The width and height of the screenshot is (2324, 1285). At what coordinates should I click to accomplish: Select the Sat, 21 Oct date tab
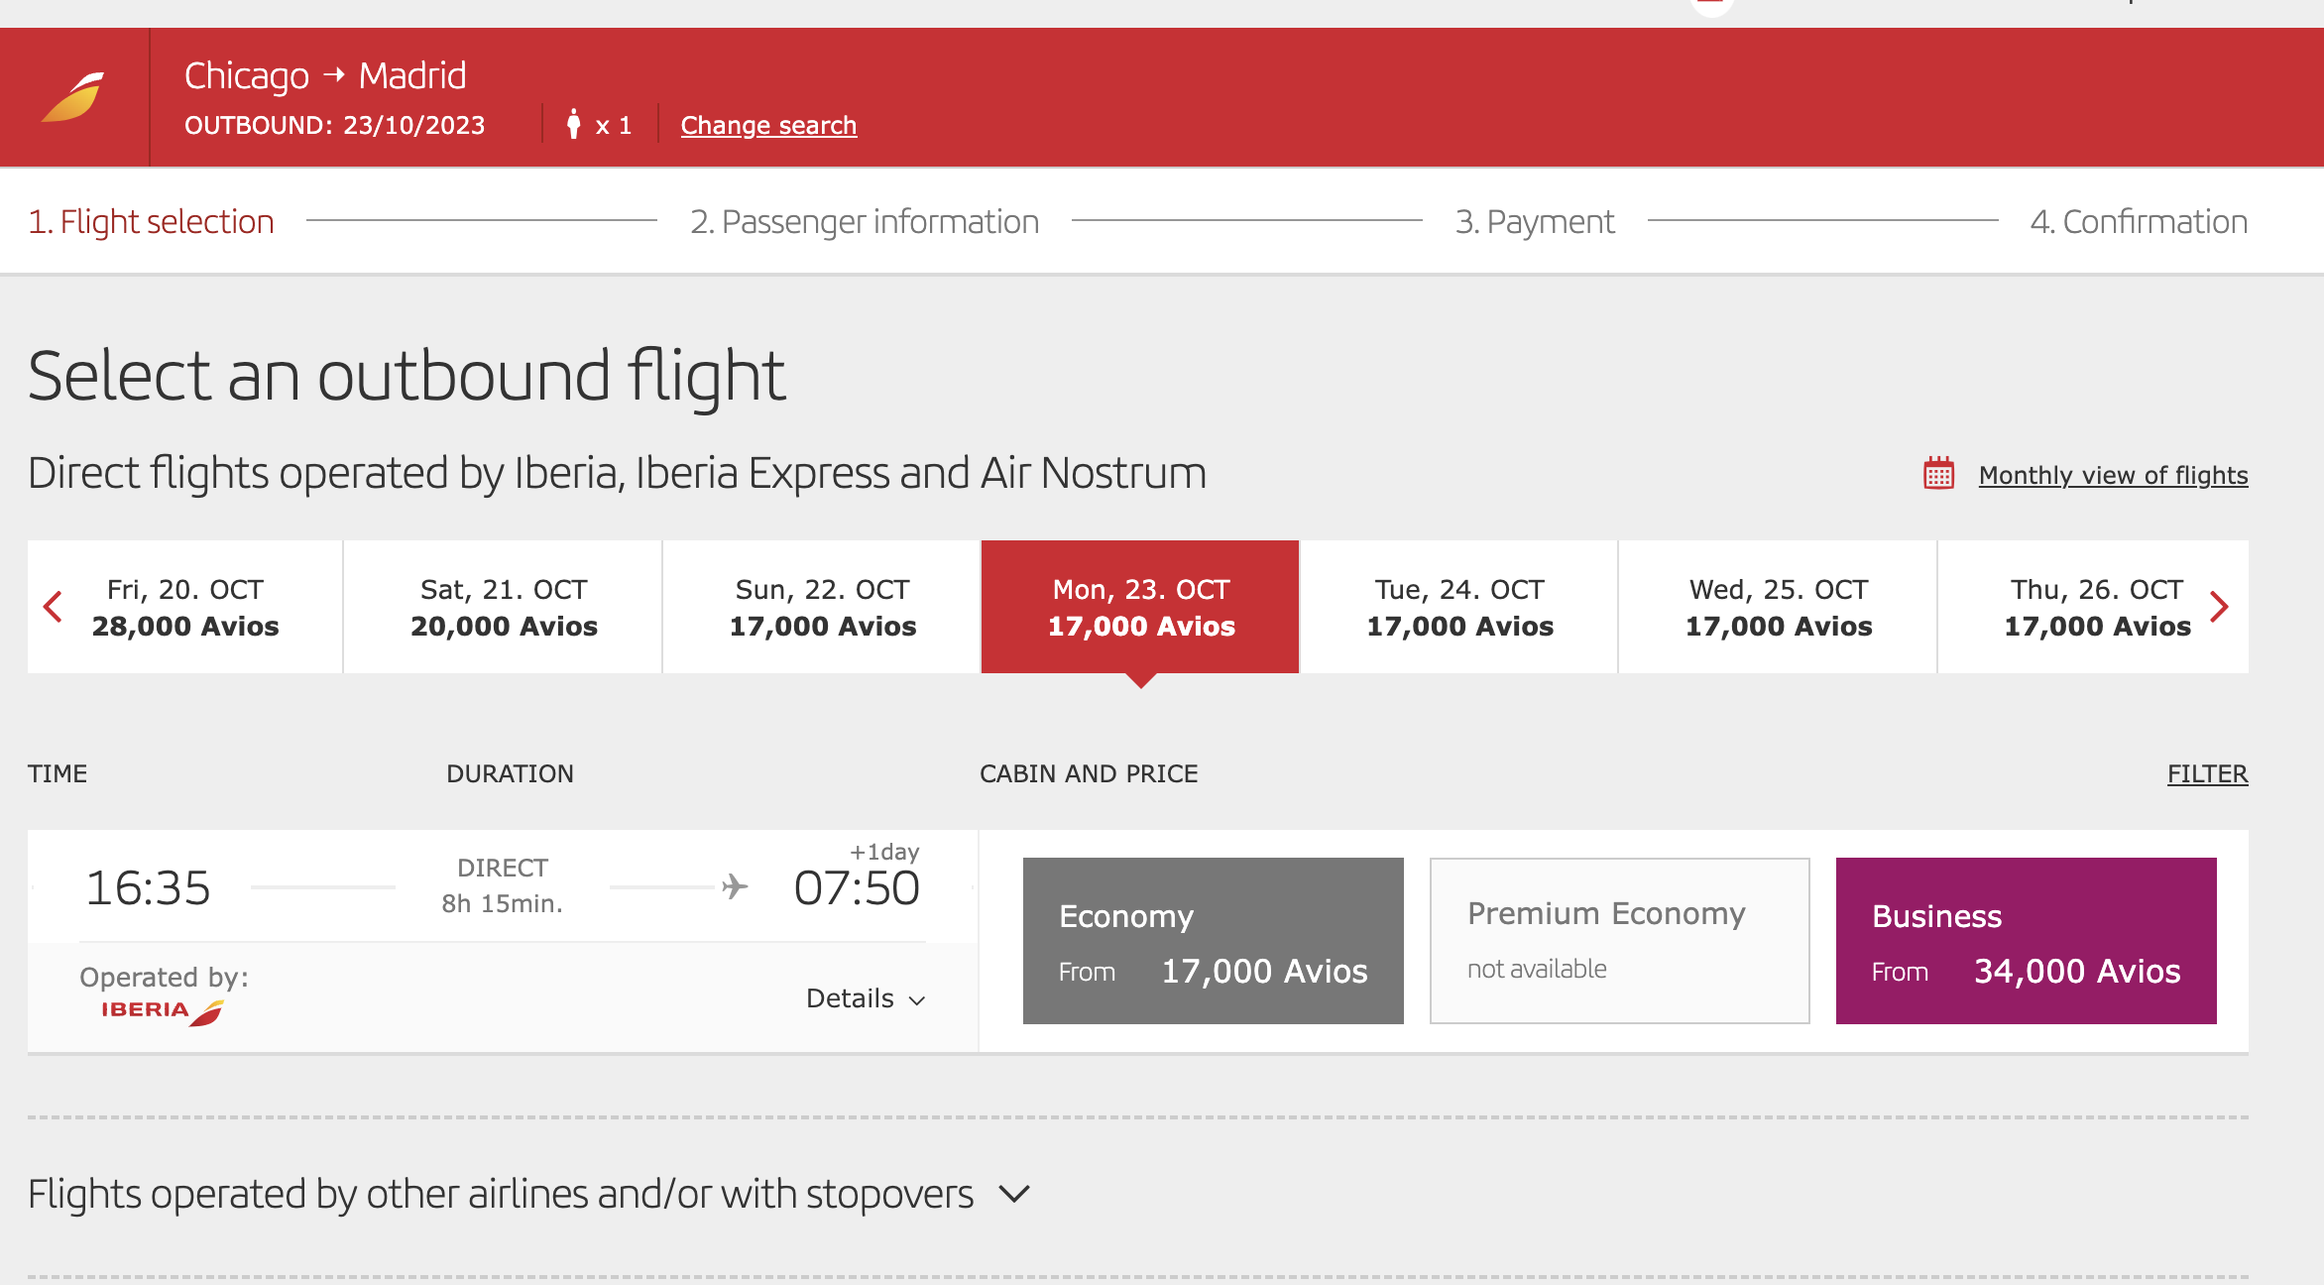504,607
